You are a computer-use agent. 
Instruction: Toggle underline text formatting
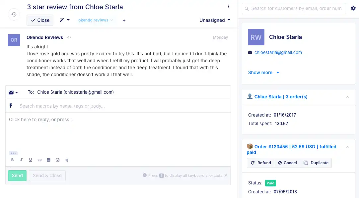[x=31, y=160]
